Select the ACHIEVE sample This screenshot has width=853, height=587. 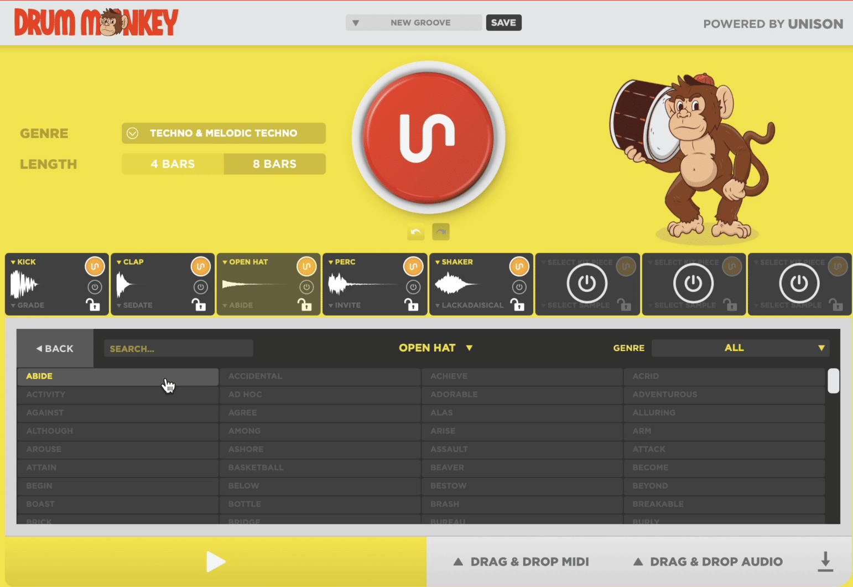pos(522,376)
